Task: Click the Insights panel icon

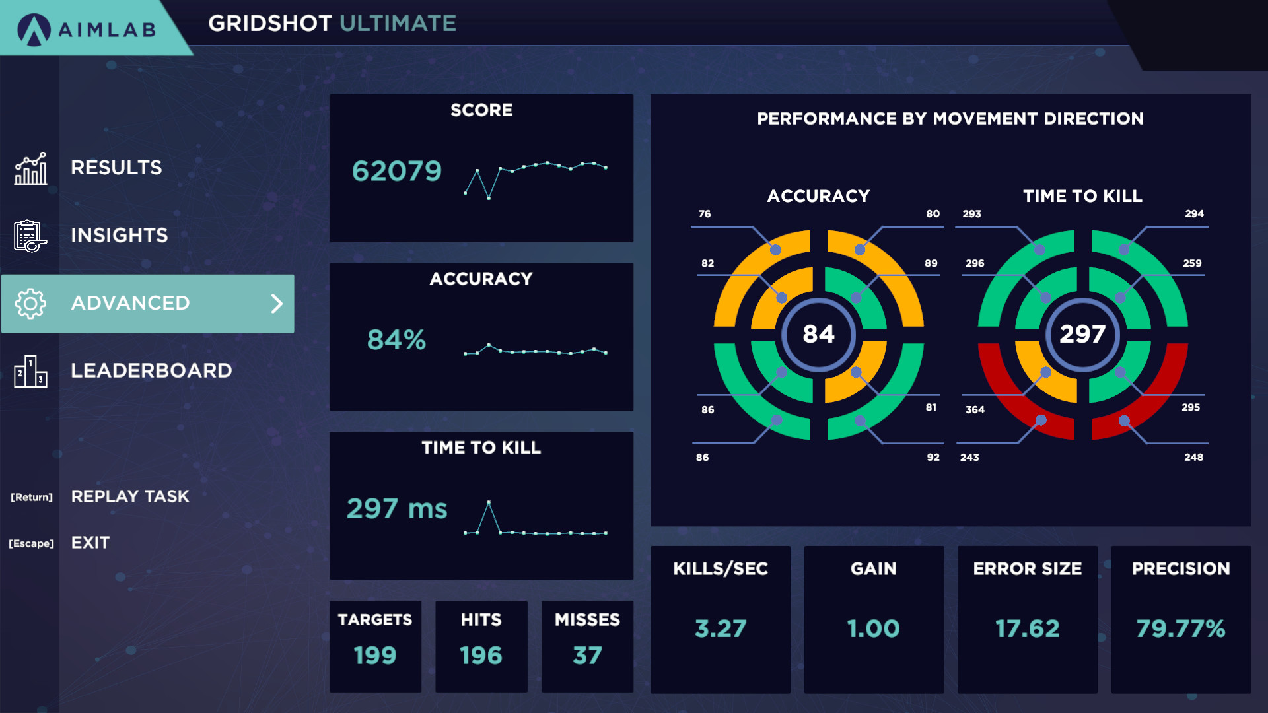Action: click(x=31, y=234)
